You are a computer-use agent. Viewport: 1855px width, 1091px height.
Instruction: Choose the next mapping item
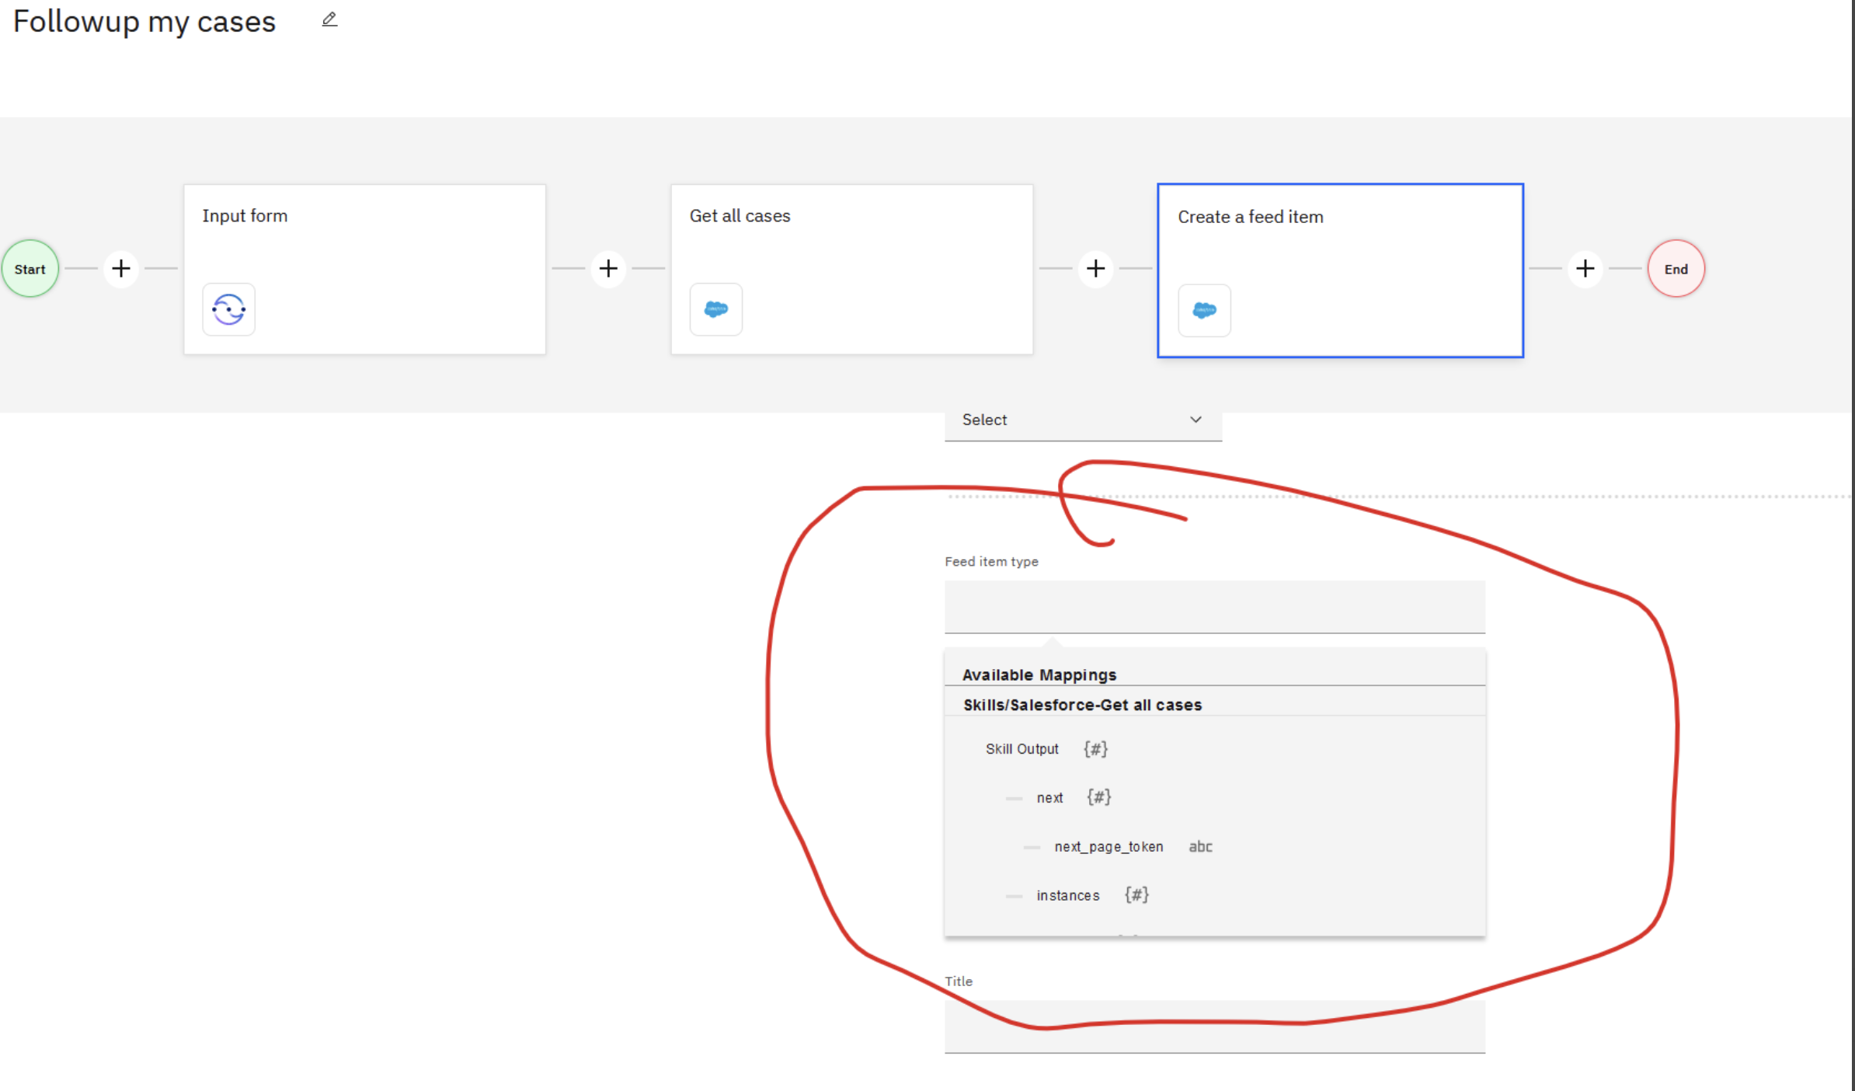tap(1049, 798)
